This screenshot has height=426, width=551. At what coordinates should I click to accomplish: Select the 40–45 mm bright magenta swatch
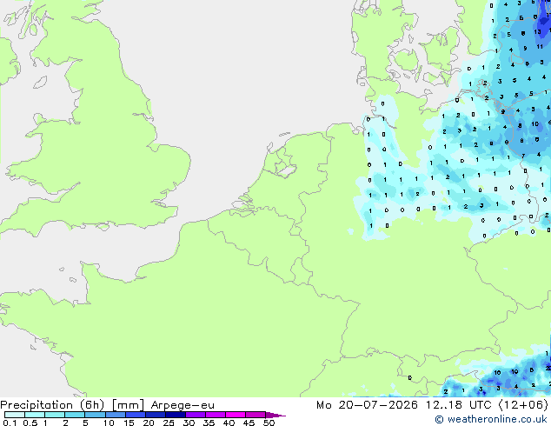pyautogui.click(x=236, y=415)
